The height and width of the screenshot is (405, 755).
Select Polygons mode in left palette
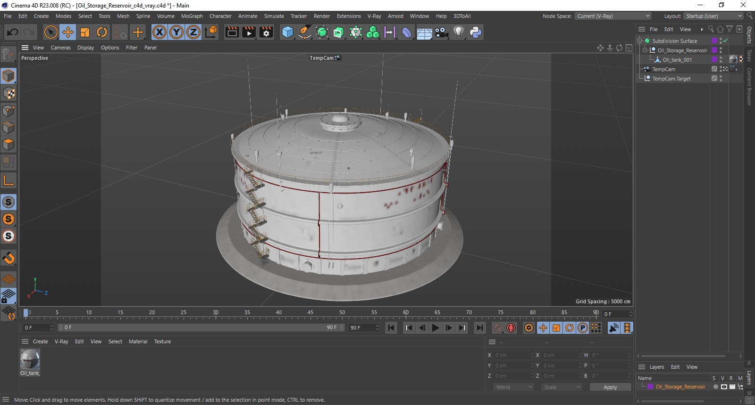[x=8, y=145]
